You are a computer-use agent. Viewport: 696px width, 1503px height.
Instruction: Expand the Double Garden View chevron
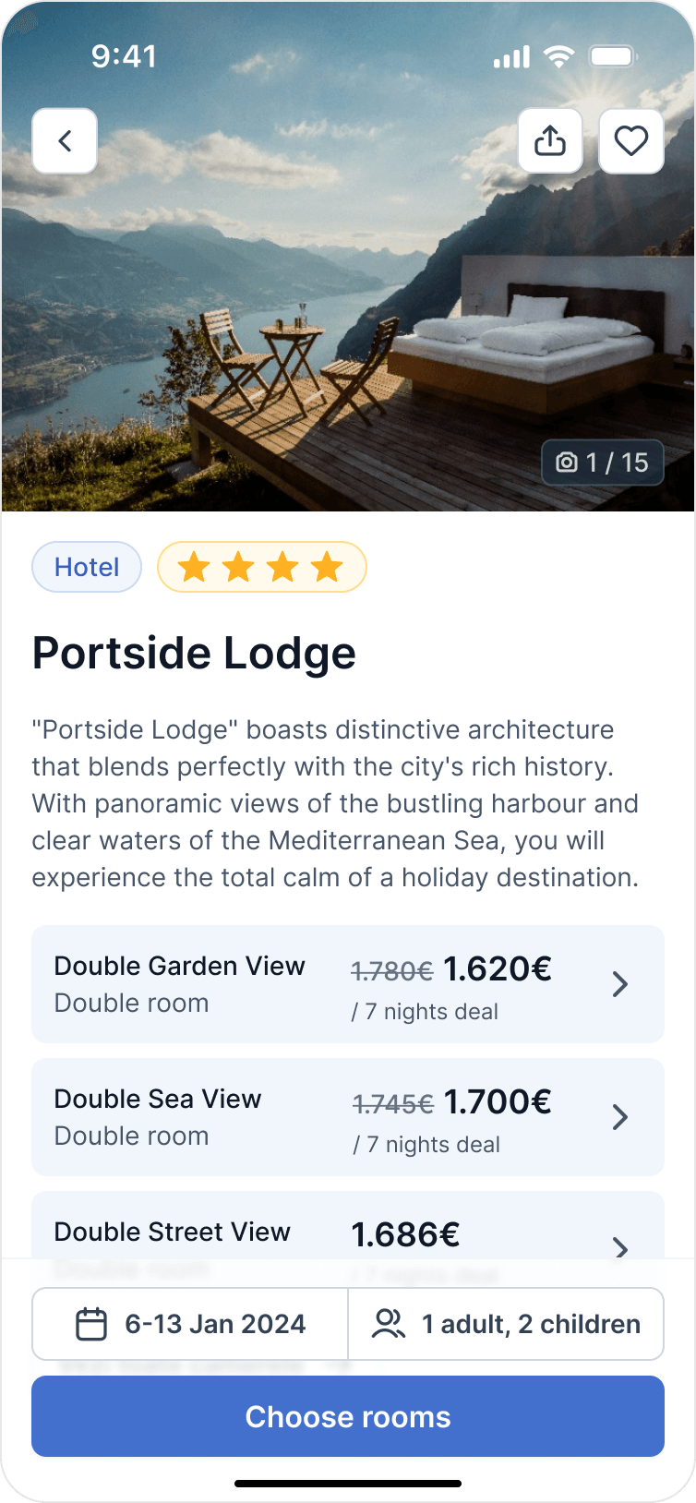click(x=620, y=984)
